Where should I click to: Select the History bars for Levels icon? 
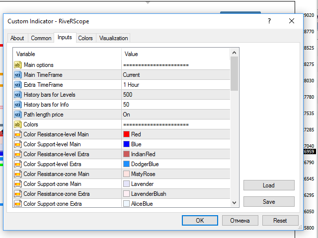coord(17,95)
